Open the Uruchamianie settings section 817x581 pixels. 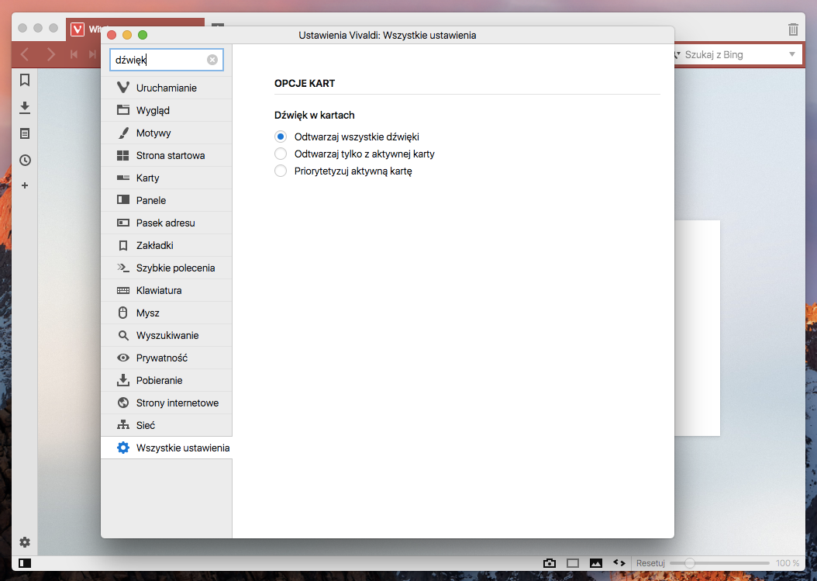(x=166, y=88)
